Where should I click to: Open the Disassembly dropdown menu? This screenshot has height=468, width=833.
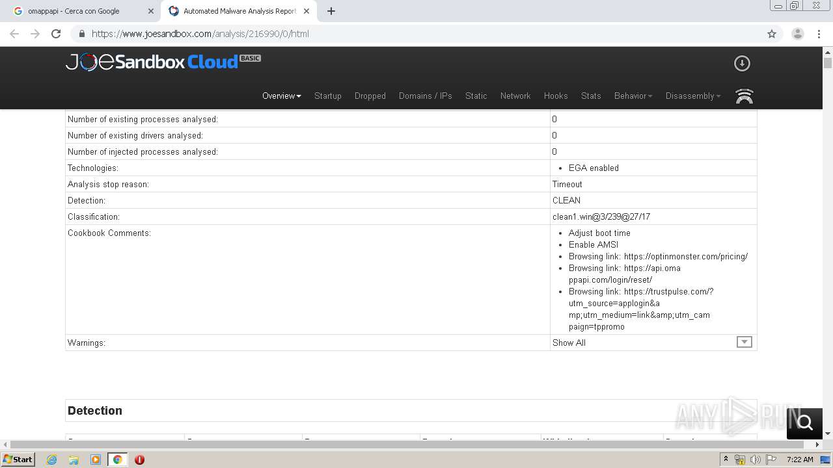pyautogui.click(x=693, y=96)
